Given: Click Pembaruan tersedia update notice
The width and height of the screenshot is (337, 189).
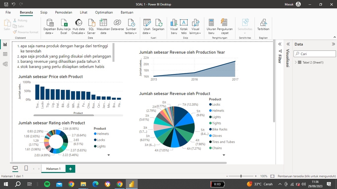Looking at the screenshot, I should pyautogui.click(x=307, y=176).
